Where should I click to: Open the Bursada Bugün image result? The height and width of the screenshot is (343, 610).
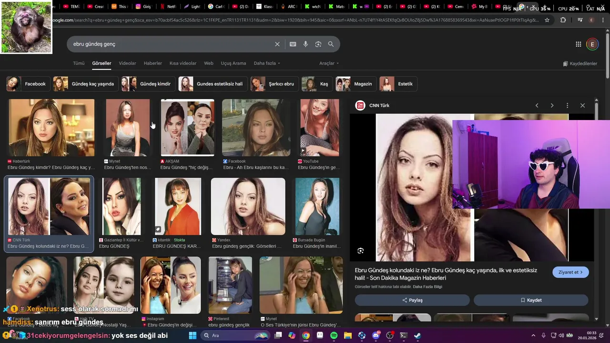click(317, 206)
